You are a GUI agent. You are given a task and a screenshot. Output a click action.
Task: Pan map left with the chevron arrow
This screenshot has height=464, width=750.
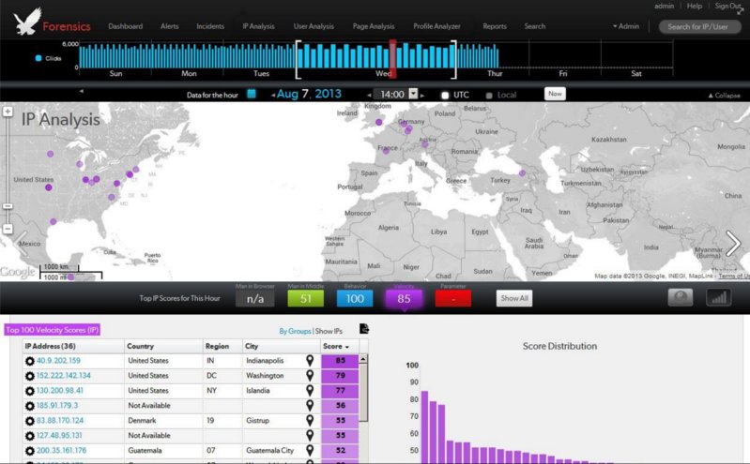click(x=21, y=243)
